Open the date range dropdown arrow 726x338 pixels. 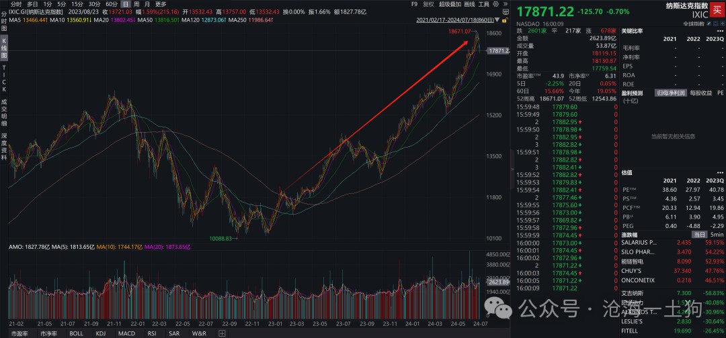pos(497,20)
